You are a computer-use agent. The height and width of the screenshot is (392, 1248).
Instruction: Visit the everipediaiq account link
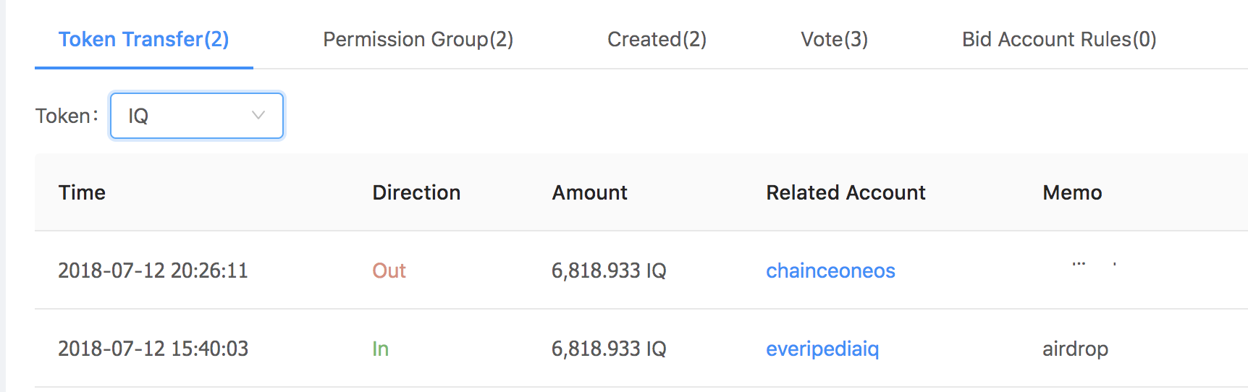(822, 349)
